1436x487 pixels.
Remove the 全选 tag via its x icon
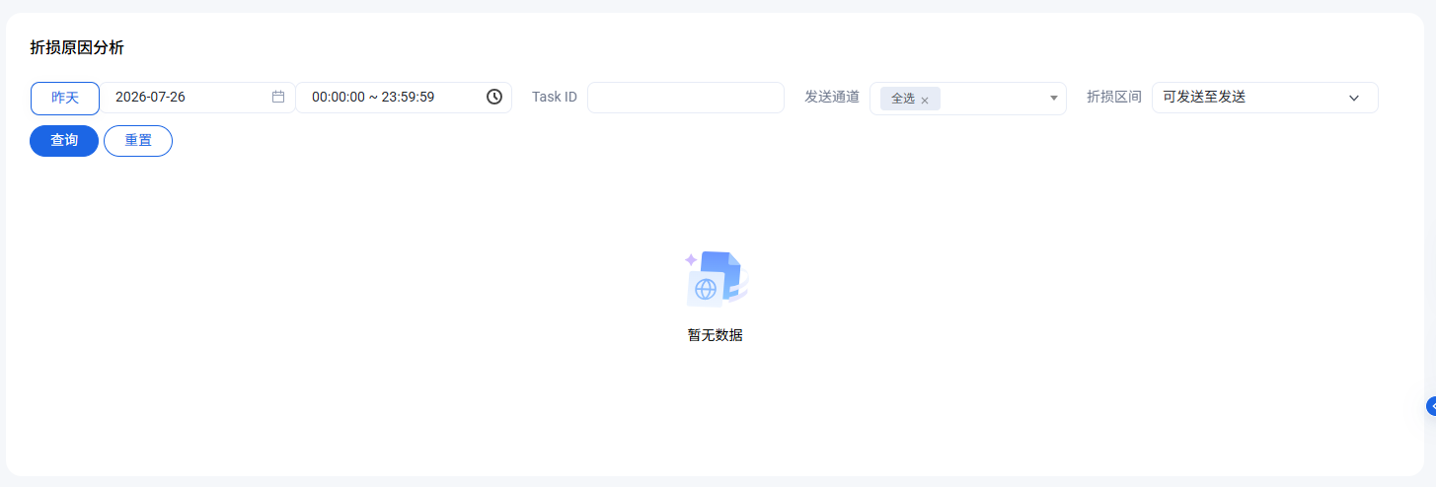[925, 100]
